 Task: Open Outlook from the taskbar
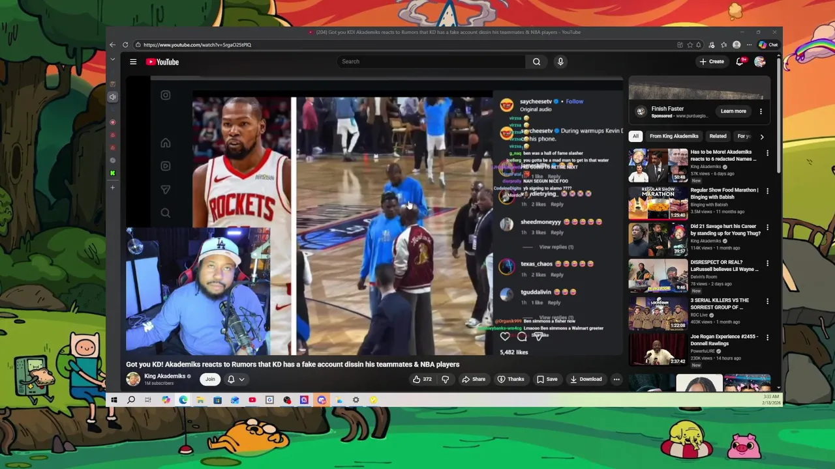click(x=235, y=400)
